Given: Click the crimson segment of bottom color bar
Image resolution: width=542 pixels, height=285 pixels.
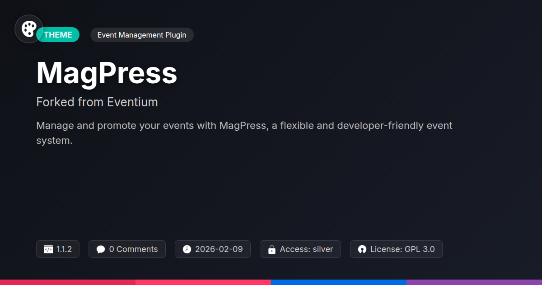Looking at the screenshot, I should 68,282.
